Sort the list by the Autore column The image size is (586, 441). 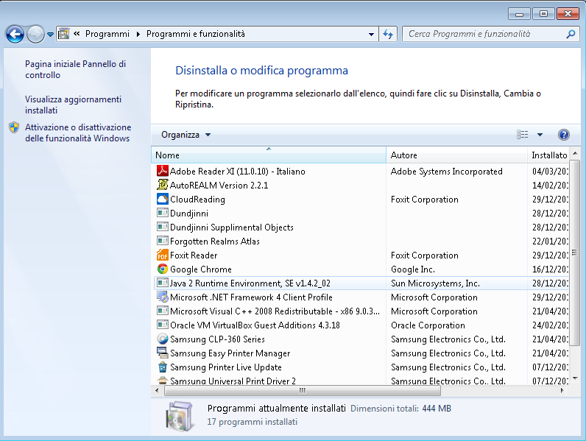[x=456, y=155]
